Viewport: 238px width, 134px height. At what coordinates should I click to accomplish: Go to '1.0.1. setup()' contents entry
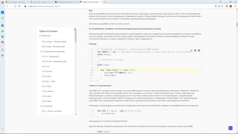tap(54, 42)
